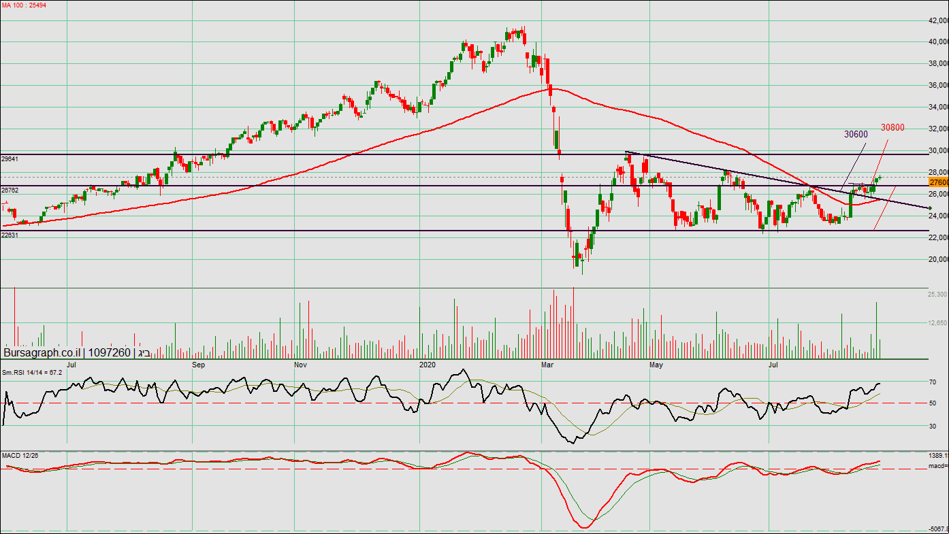
Task: Open the Bursagraph.co.il watermark link
Action: 42,353
